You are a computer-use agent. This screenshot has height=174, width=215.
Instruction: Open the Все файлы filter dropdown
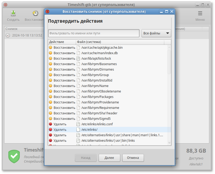tap(156, 33)
